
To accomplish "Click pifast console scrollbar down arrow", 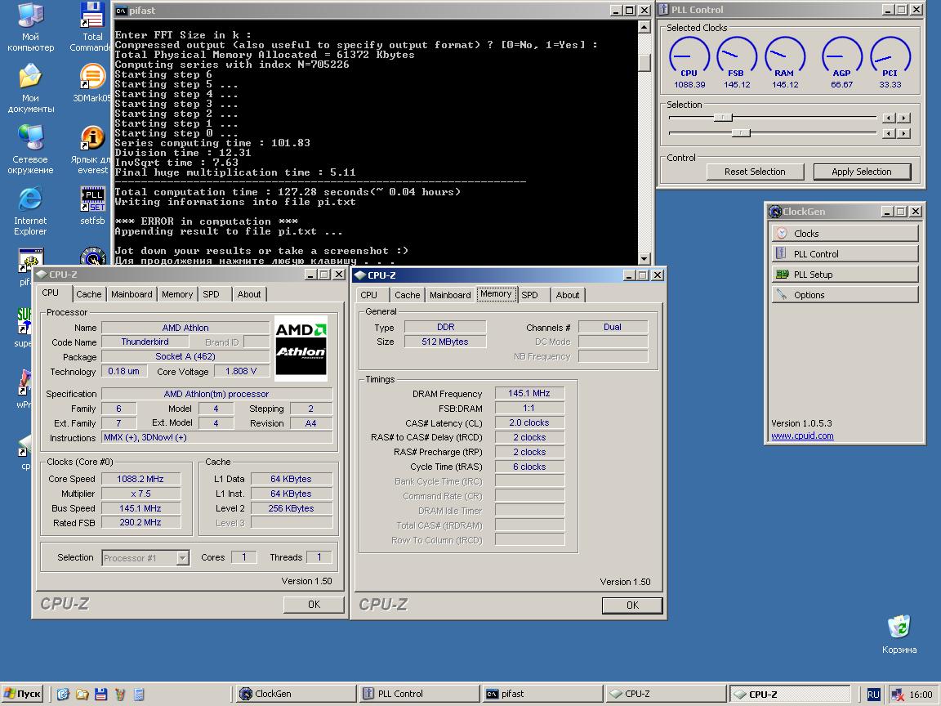I will coord(644,259).
